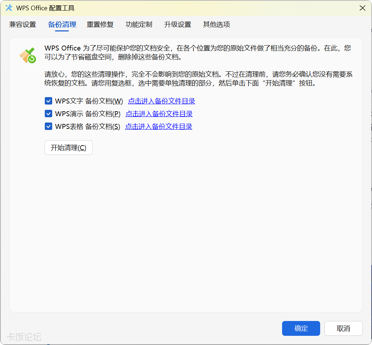Viewport: 372px width, 345px height.
Task: Open the WPS表格 backup folder link
Action: [159, 126]
